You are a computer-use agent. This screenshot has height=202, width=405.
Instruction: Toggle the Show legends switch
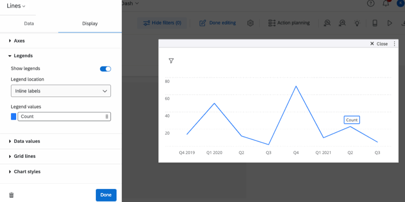105,69
